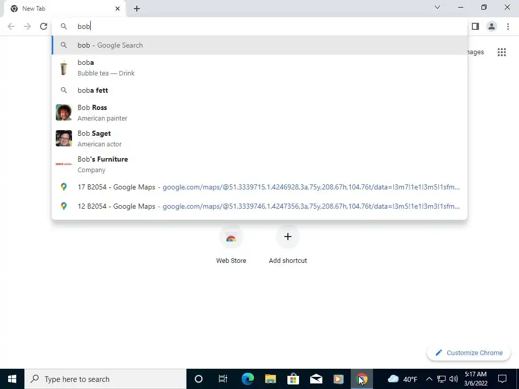Open Microsoft Store from taskbar
The height and width of the screenshot is (389, 519).
(x=293, y=379)
